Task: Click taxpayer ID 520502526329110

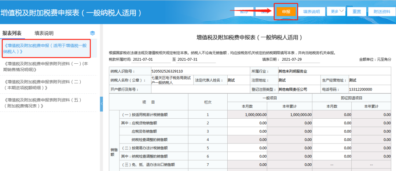Action: [x=201, y=71]
